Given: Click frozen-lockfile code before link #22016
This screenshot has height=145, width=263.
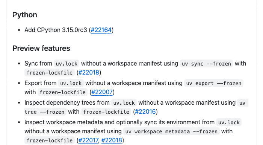Looking at the screenshot, I should pyautogui.click(x=106, y=112).
